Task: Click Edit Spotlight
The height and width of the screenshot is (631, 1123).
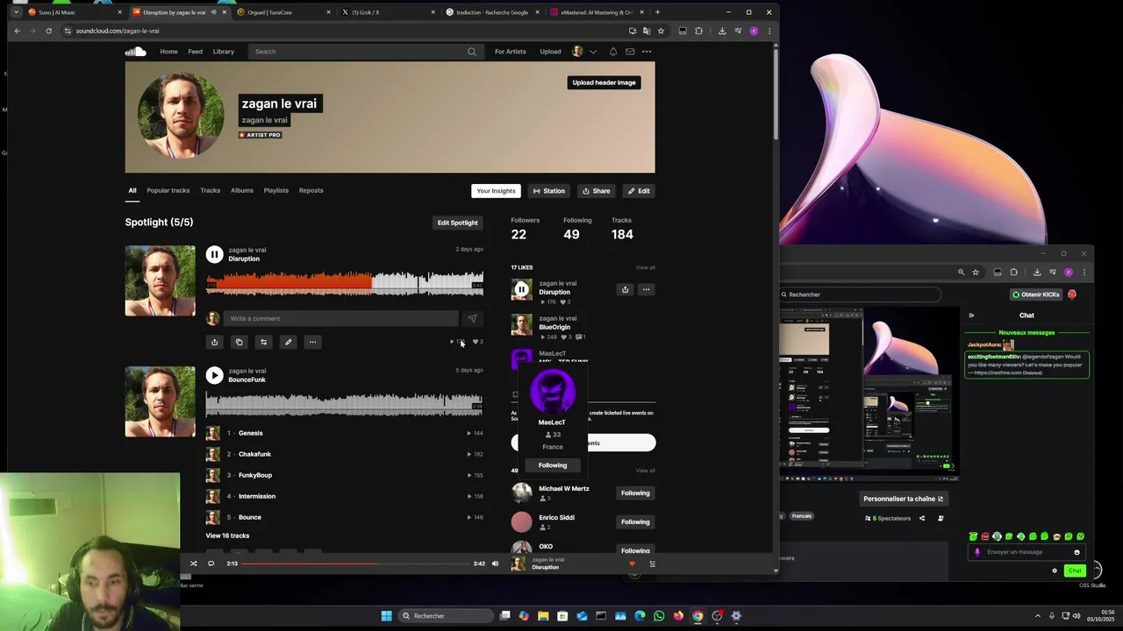Action: (x=458, y=223)
